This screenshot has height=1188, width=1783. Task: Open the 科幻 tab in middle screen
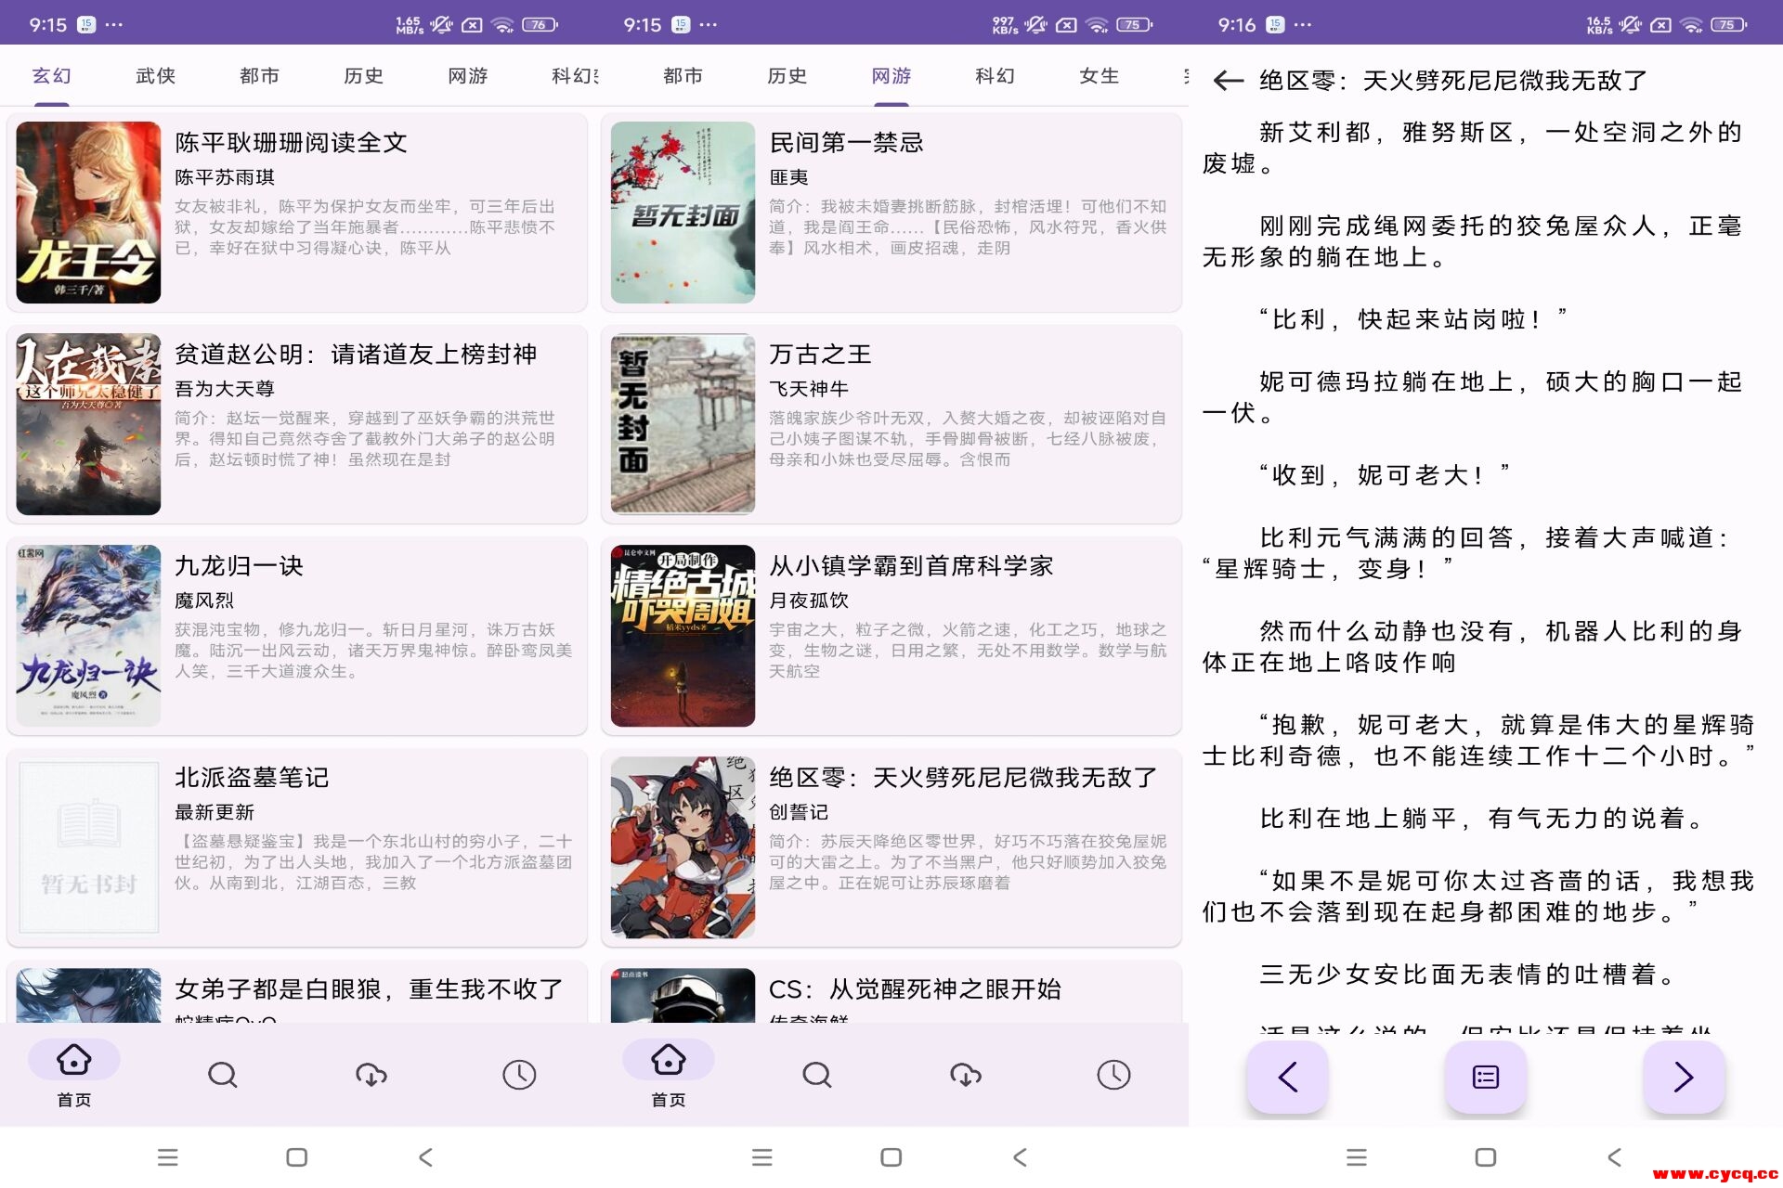[995, 76]
